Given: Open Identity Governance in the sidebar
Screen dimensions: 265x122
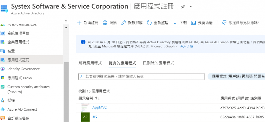Looking at the screenshot, I should coord(24,69).
